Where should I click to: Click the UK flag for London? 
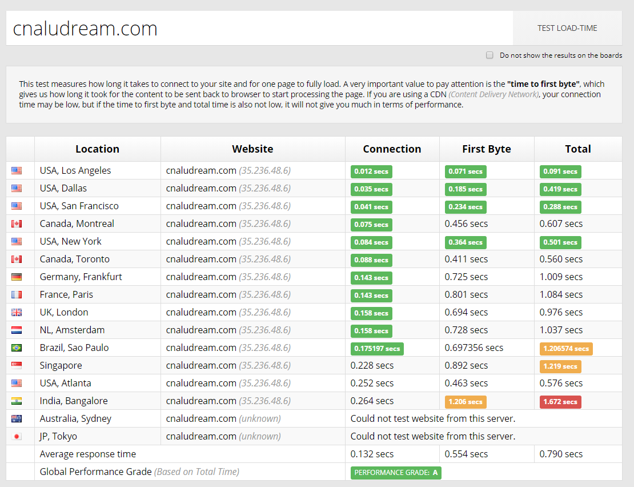click(17, 312)
